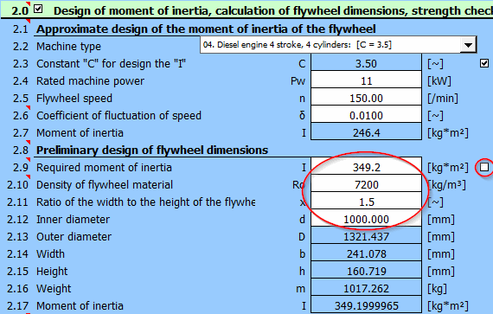Click the Preliminary design of flywheel dimensions heading
493x314 pixels.
(x=152, y=151)
